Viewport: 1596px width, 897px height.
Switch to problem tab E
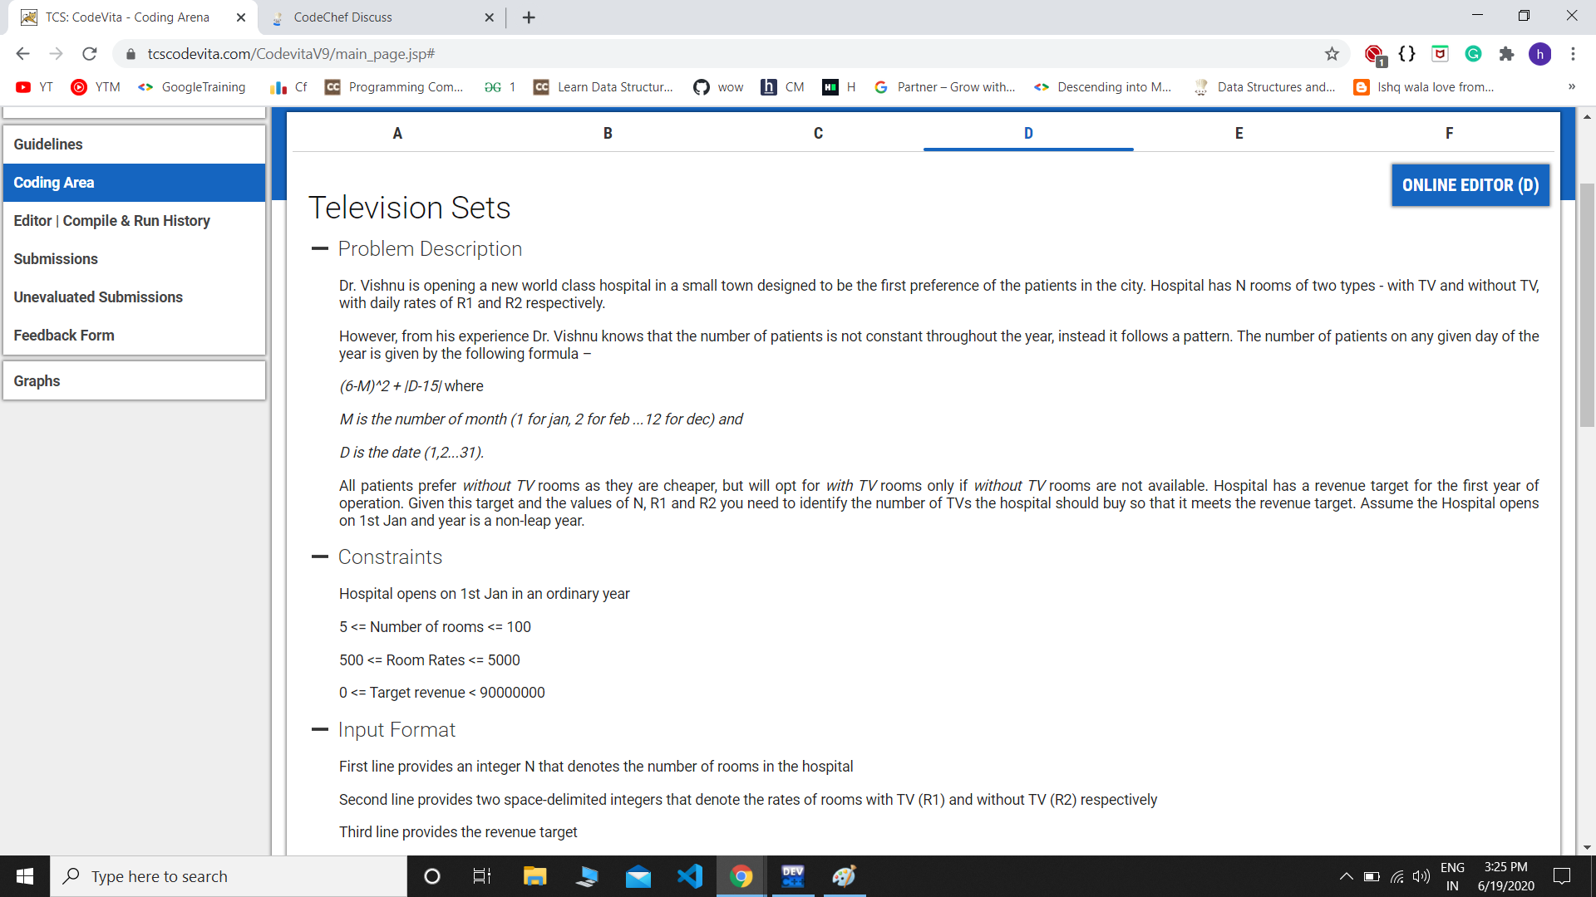tap(1239, 133)
